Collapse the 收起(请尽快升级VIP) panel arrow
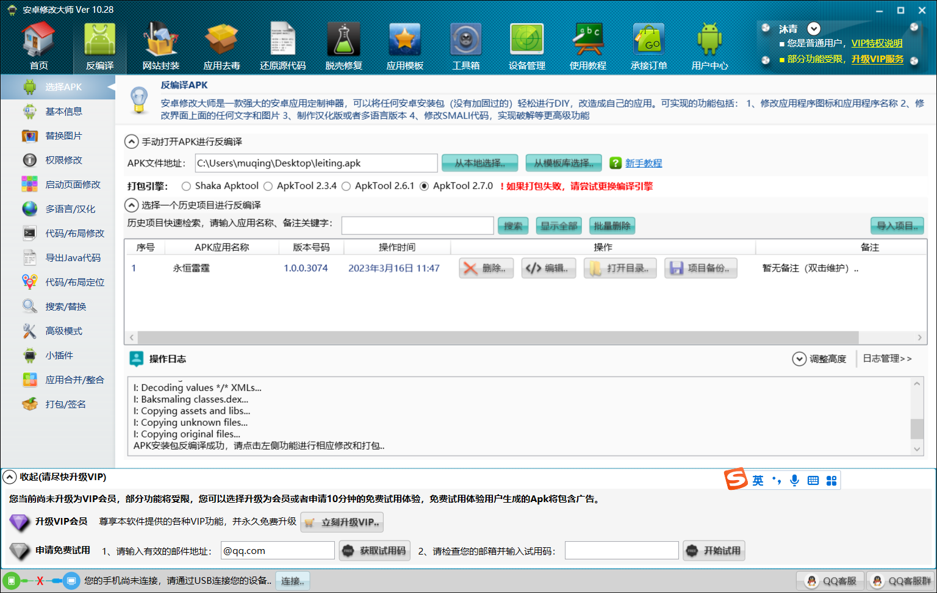Viewport: 937px width, 593px height. (x=10, y=477)
